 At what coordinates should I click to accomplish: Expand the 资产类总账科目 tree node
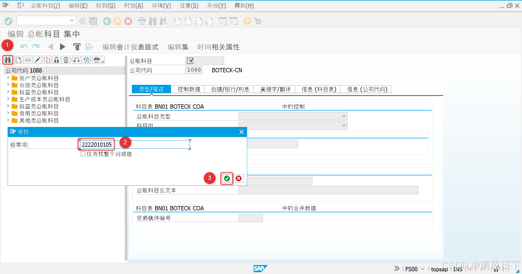click(8, 78)
